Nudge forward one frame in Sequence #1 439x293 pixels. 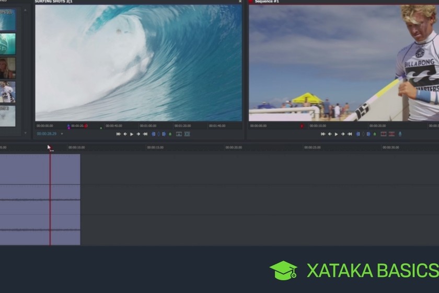point(343,134)
